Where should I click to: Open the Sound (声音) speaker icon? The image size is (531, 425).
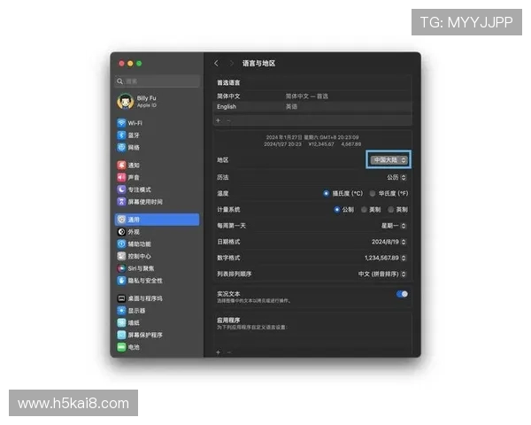coord(121,177)
